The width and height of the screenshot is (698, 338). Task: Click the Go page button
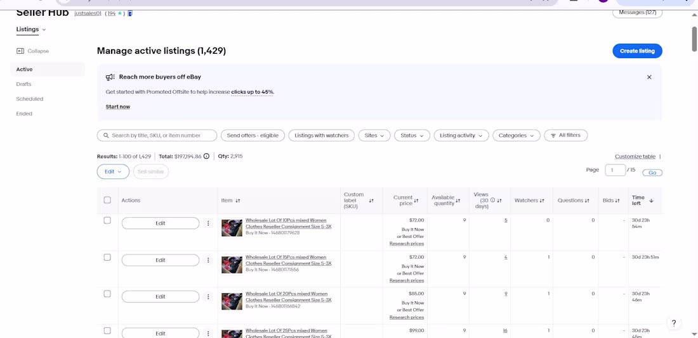tap(652, 173)
